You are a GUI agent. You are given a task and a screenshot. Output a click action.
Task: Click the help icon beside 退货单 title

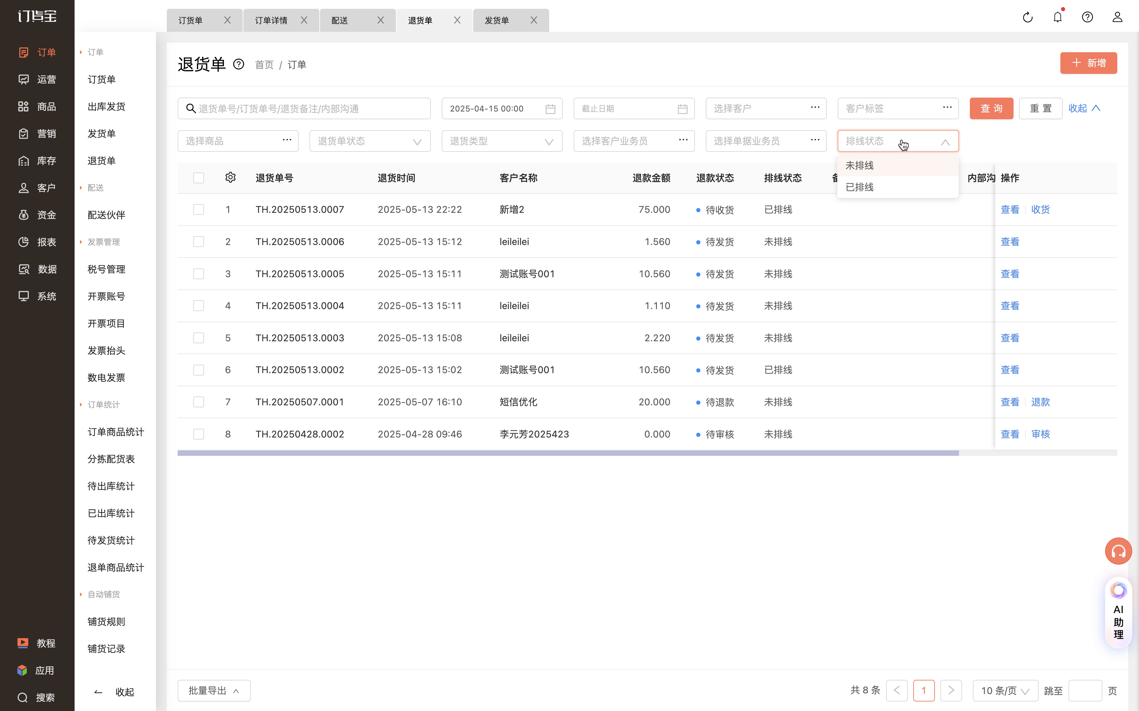coord(239,64)
